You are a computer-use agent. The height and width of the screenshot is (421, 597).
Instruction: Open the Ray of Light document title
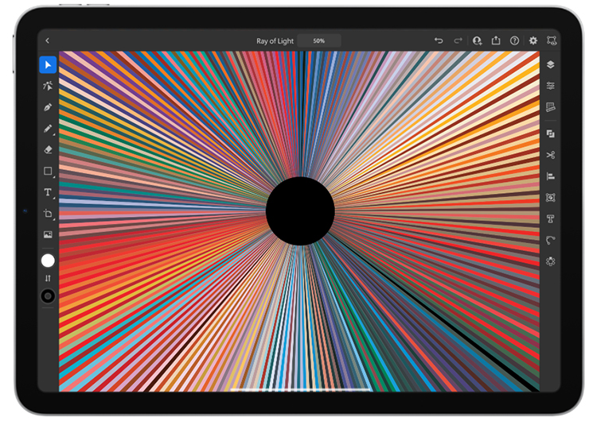(275, 41)
